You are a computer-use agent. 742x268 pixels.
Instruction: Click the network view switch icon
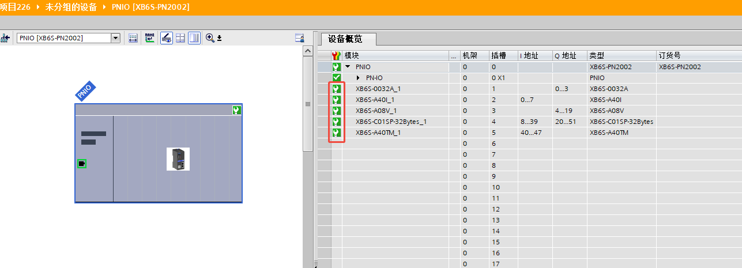coord(5,38)
